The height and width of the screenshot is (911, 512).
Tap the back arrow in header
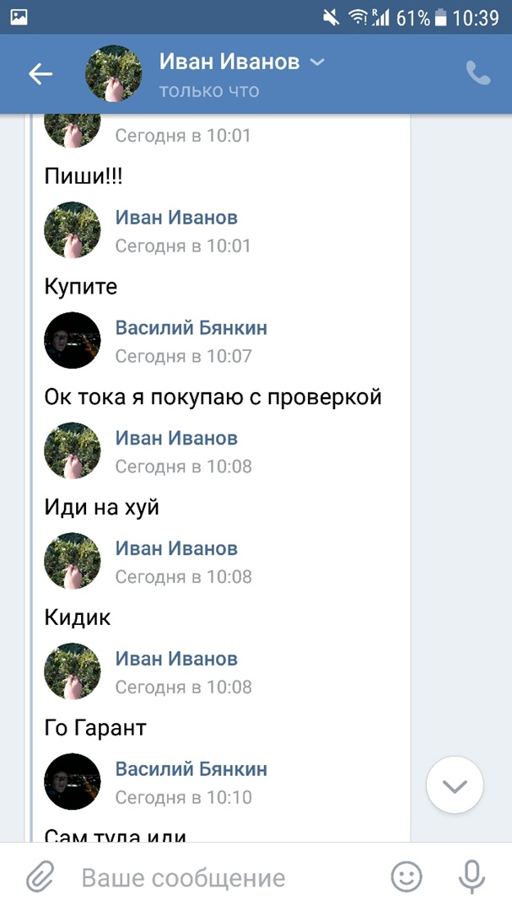pos(40,74)
